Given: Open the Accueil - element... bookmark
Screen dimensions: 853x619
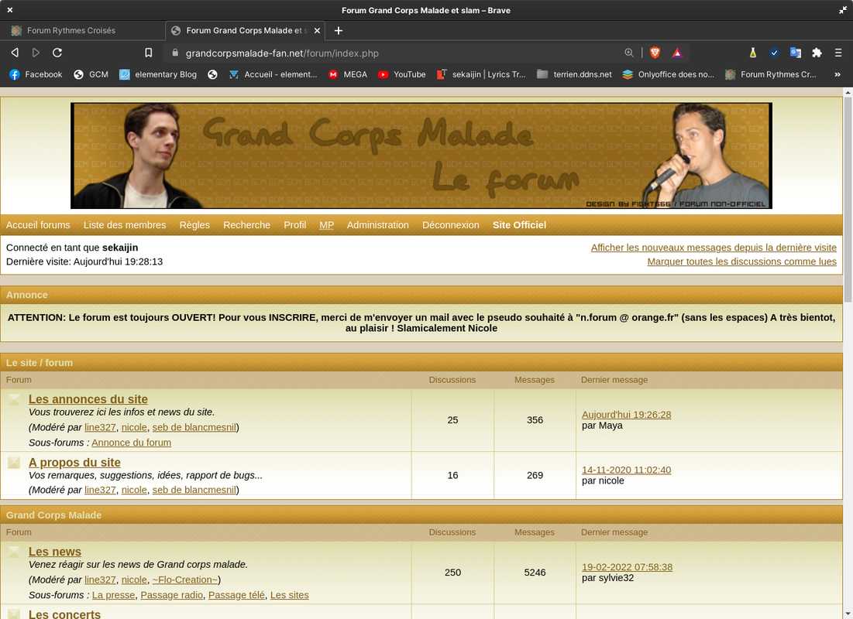Looking at the screenshot, I should point(273,74).
